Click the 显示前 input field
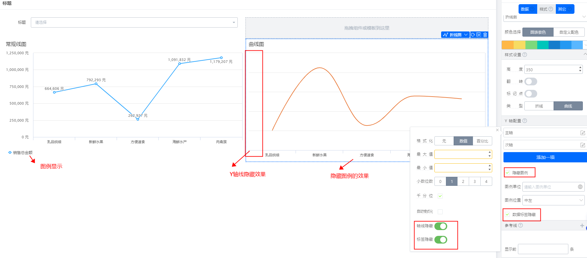This screenshot has height=258, width=587. (543, 249)
